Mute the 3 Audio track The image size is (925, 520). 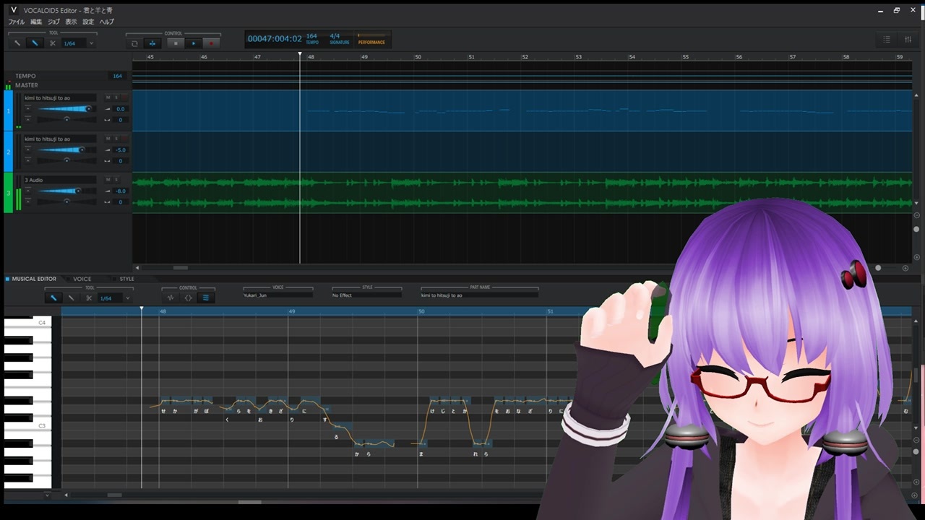click(108, 180)
